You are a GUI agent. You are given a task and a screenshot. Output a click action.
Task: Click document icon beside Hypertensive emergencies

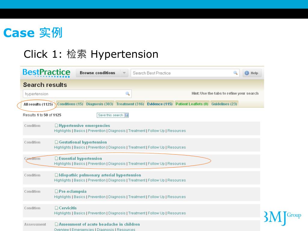56,125
